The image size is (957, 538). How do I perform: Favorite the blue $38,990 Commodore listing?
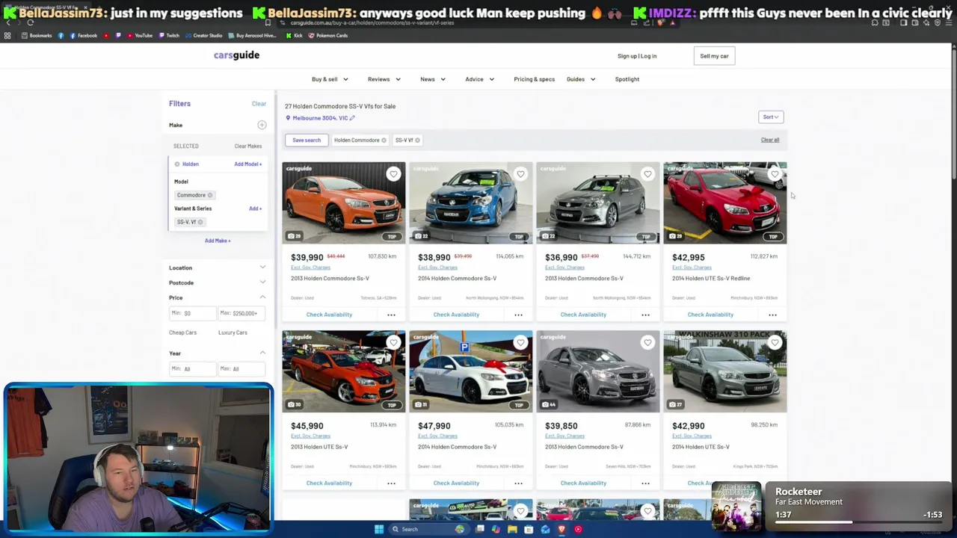tap(520, 174)
